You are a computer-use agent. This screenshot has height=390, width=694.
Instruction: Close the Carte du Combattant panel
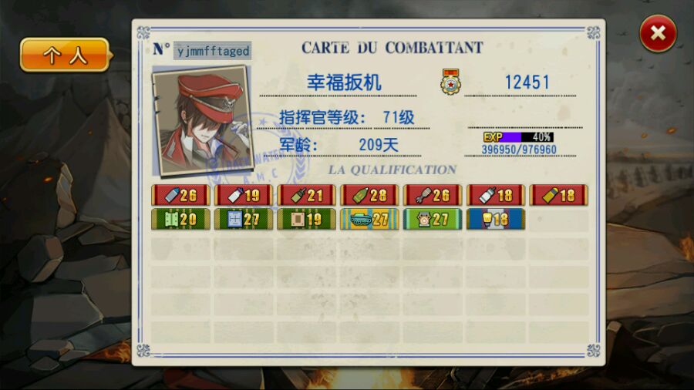click(658, 33)
